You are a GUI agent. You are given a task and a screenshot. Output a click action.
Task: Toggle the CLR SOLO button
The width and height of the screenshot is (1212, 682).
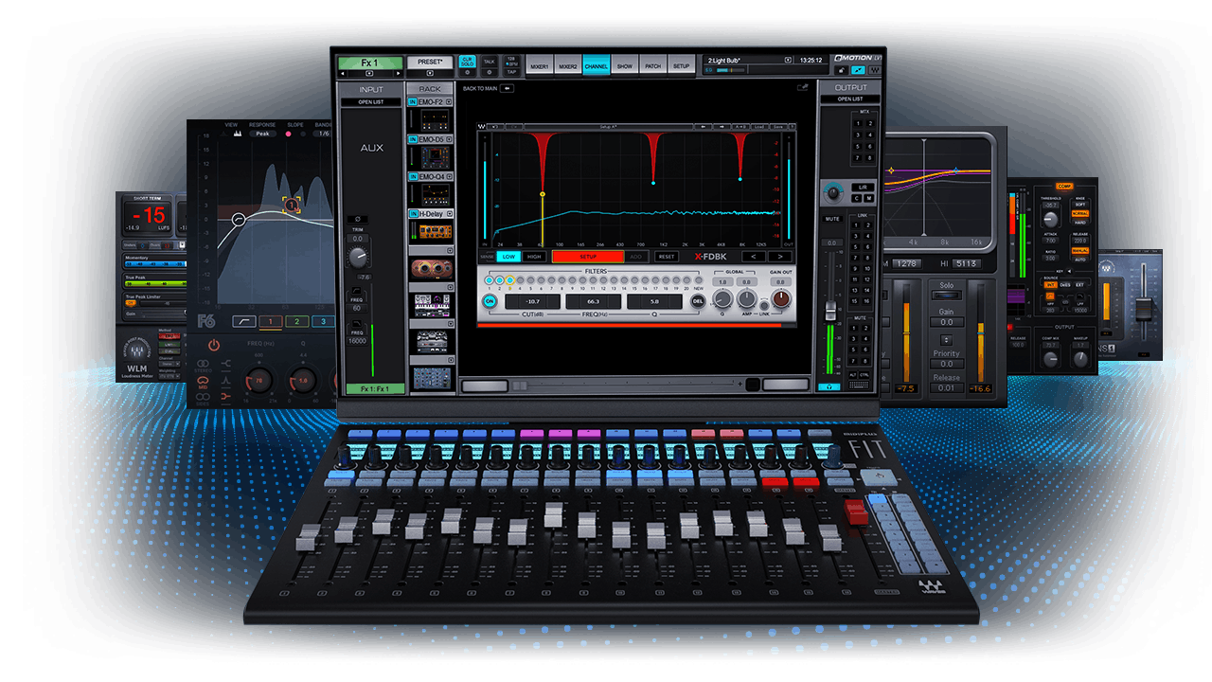click(x=468, y=62)
